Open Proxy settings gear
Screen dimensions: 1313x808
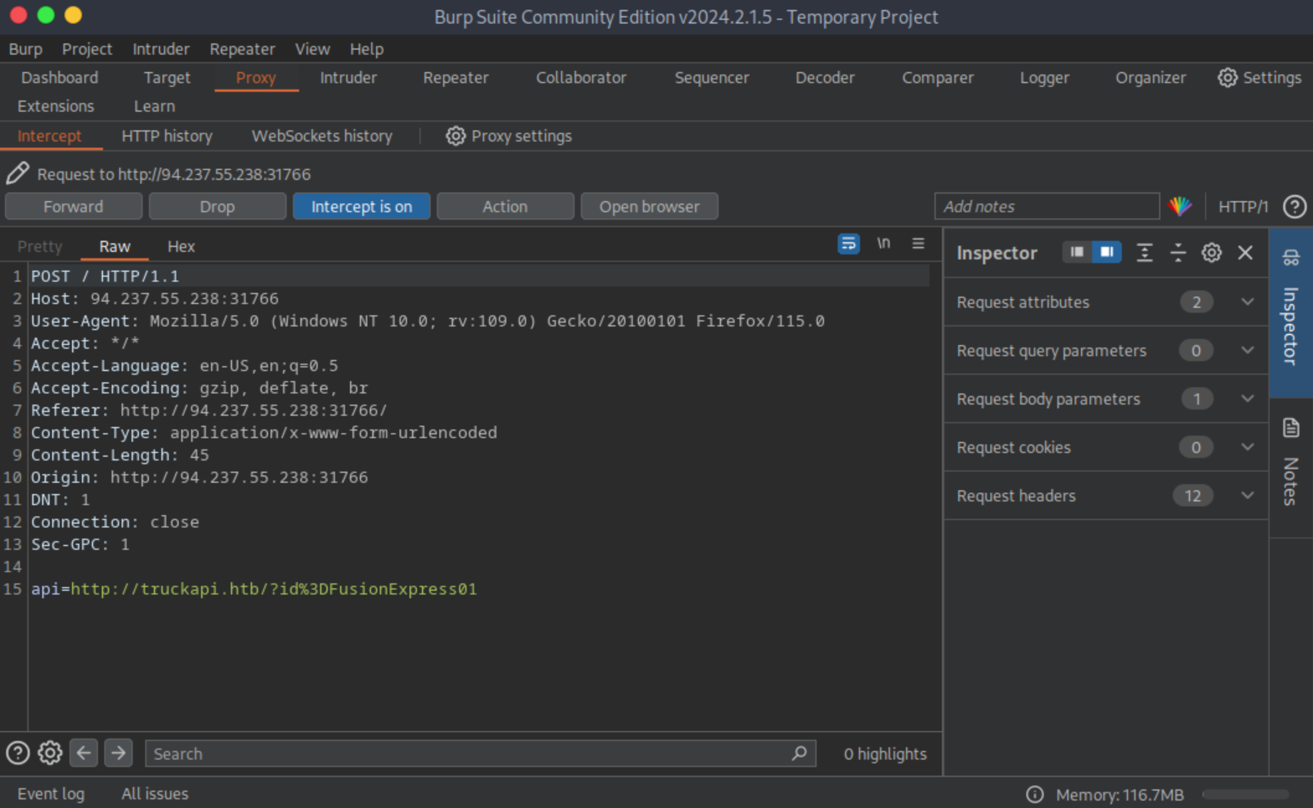click(x=455, y=136)
